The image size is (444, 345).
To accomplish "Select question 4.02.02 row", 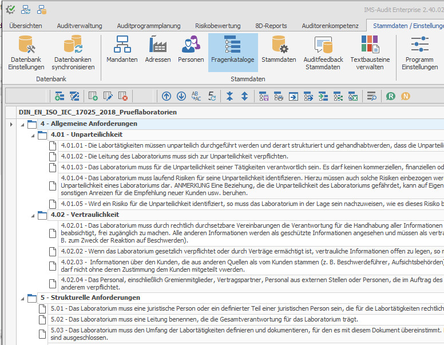I will tap(252, 252).
